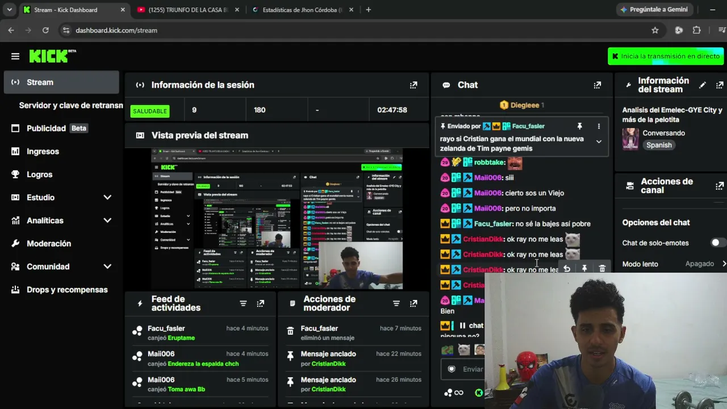Click Inicia la transmisión en directo button
The height and width of the screenshot is (409, 727).
[x=666, y=56]
